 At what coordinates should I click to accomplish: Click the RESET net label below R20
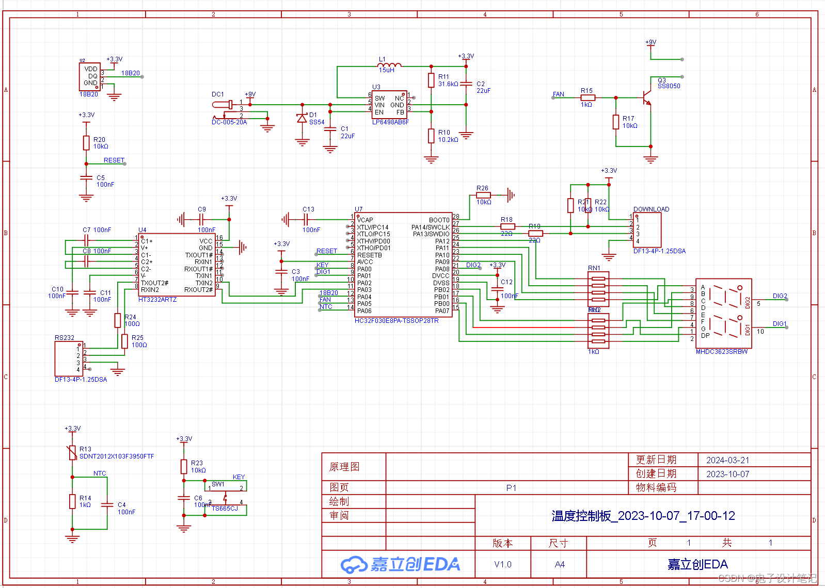click(114, 160)
